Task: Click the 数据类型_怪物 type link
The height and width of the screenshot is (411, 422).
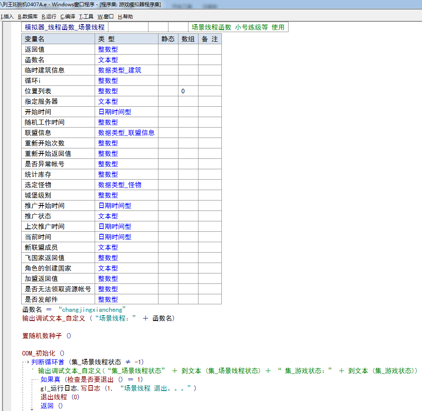Action: (x=120, y=185)
